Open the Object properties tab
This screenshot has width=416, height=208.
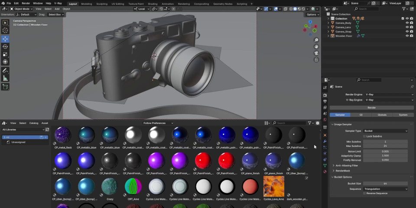(x=325, y=135)
